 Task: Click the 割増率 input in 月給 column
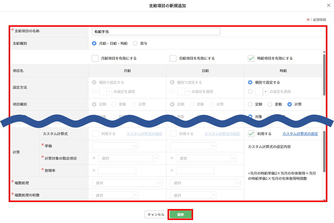[117, 171]
